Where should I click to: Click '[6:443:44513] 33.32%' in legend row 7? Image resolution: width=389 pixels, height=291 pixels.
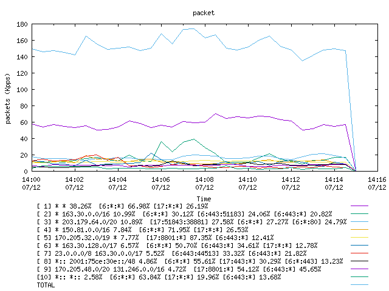[208, 253]
